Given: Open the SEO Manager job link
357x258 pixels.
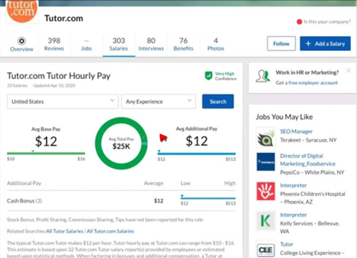Looking at the screenshot, I should [x=296, y=131].
